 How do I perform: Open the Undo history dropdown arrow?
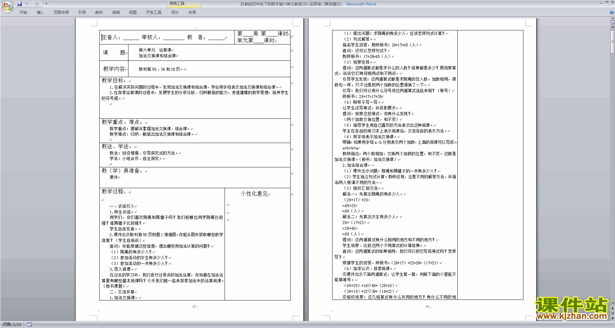tap(31, 4)
